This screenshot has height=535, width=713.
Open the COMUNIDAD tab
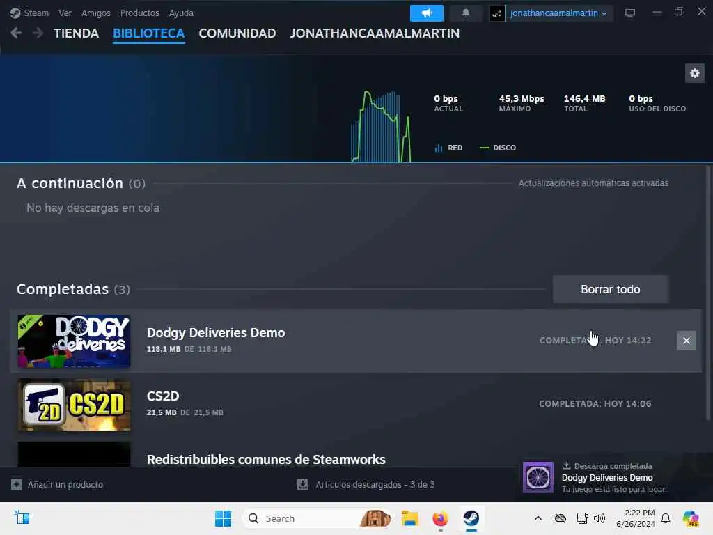[237, 33]
